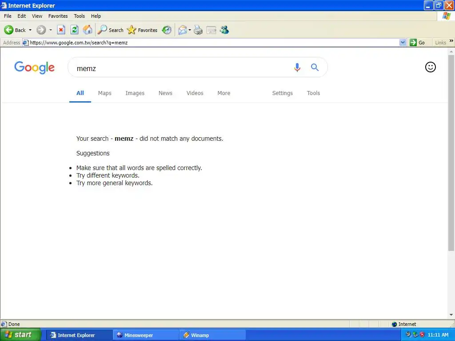
Task: Expand the Address bar dropdown list
Action: coord(403,43)
